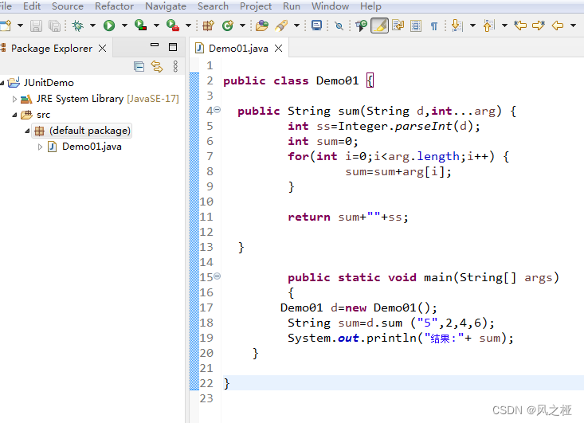Viewport: 584px width, 423px height.
Task: Select the Package Explorer tab
Action: click(x=52, y=49)
